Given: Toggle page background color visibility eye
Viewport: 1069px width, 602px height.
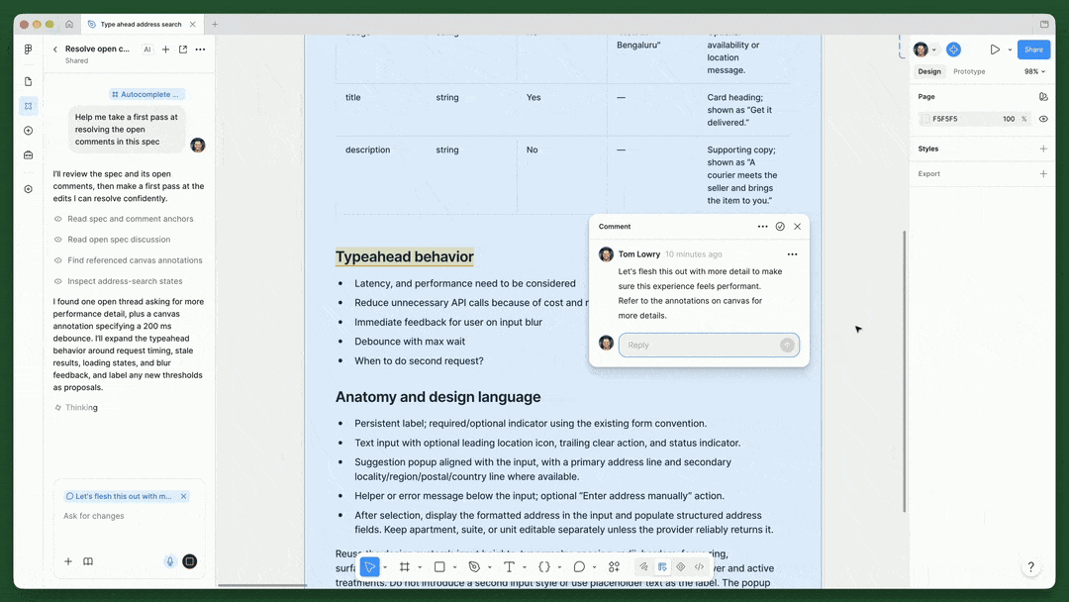Looking at the screenshot, I should 1043,119.
